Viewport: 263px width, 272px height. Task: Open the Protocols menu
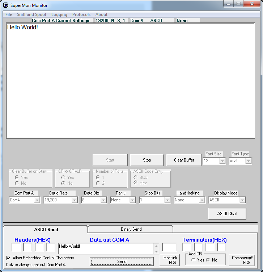point(81,14)
